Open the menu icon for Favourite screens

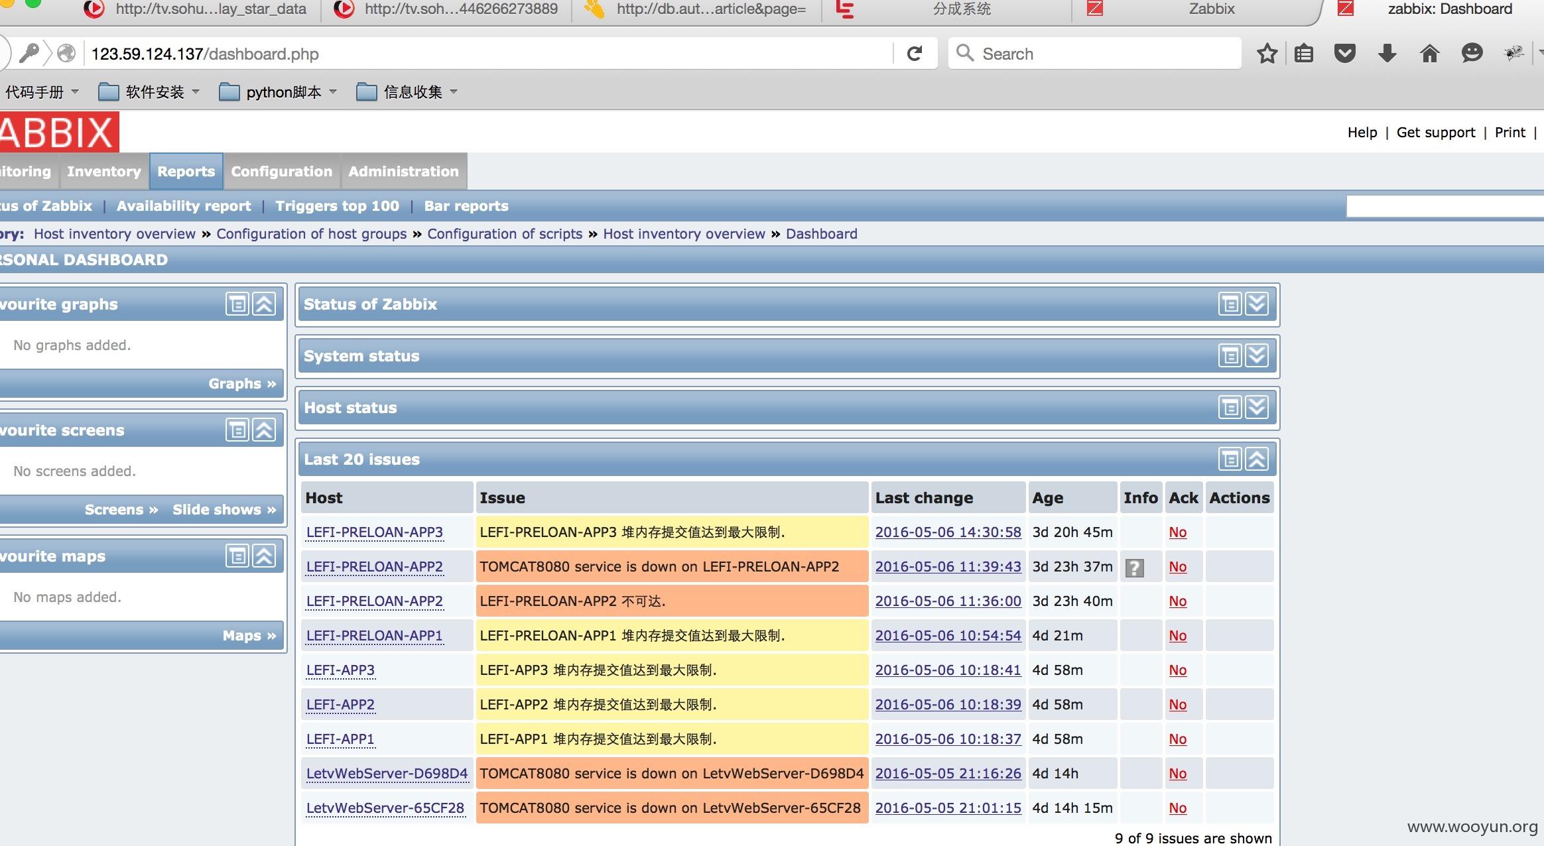pos(237,430)
